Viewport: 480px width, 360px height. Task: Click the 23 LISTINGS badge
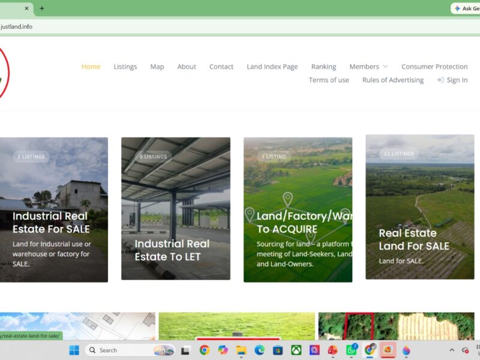[x=399, y=154]
